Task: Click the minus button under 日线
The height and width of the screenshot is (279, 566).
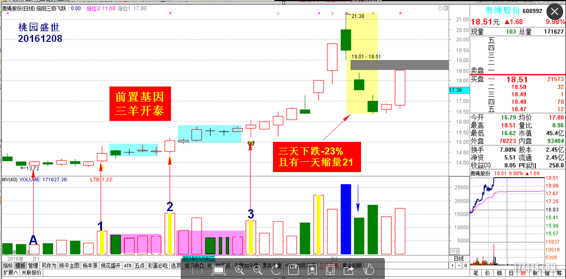Action: 459,266
